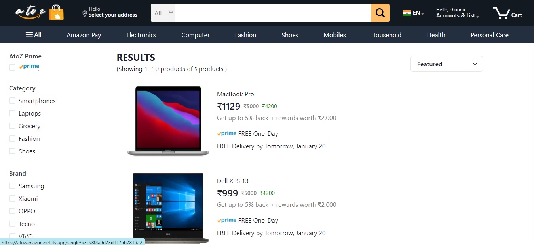534x245 pixels.
Task: Tick the Samsung brand checkbox
Action: 12,186
